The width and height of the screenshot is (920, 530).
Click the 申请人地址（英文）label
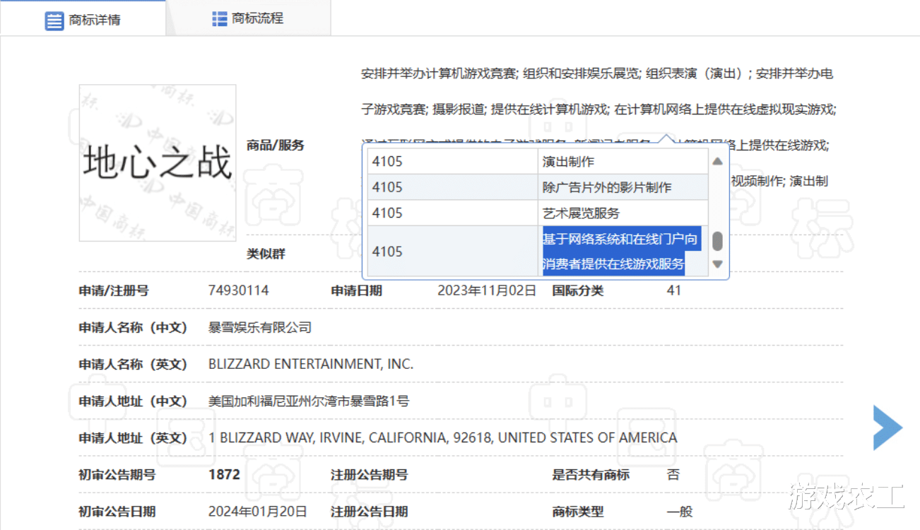(133, 438)
